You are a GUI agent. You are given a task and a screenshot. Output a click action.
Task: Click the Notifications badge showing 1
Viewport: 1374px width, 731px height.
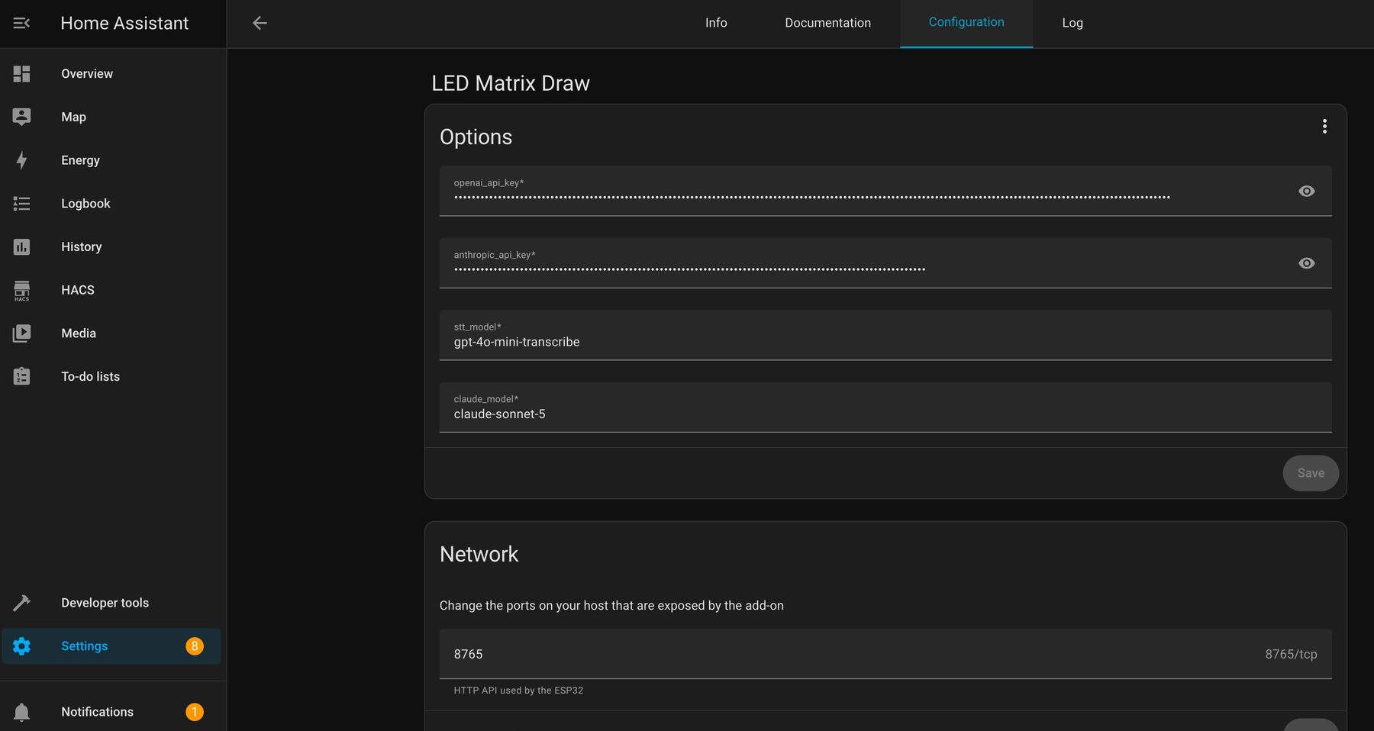pyautogui.click(x=195, y=712)
